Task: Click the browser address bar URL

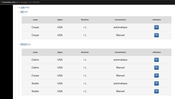Action: tap(21, 2)
